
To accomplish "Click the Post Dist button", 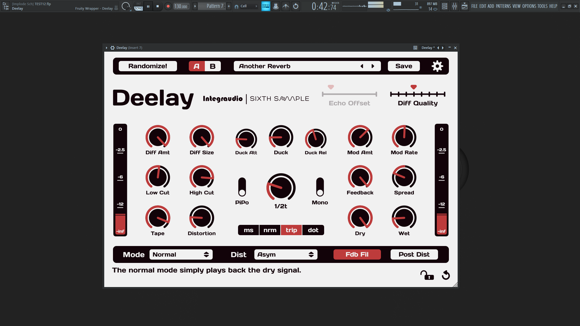I will [414, 254].
